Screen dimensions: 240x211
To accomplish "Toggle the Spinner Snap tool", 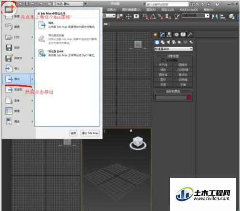I will click(x=168, y=17).
